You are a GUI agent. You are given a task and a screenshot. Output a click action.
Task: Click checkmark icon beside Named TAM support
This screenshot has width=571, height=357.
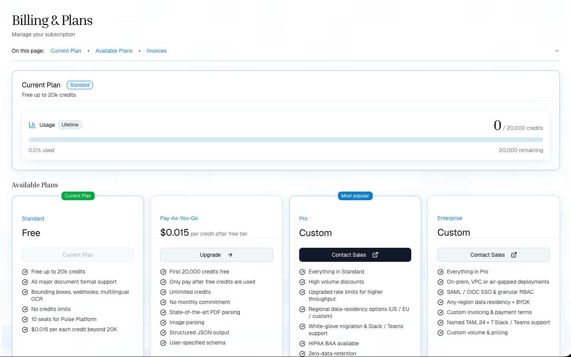pyautogui.click(x=441, y=323)
